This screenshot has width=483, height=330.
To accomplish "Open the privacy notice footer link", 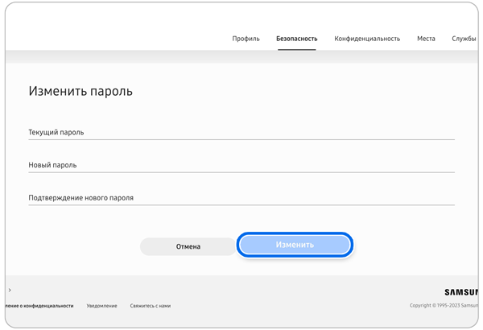I will (39, 306).
